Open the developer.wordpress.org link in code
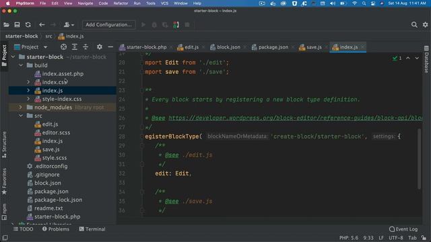This screenshot has width=431, height=242. click(295, 118)
